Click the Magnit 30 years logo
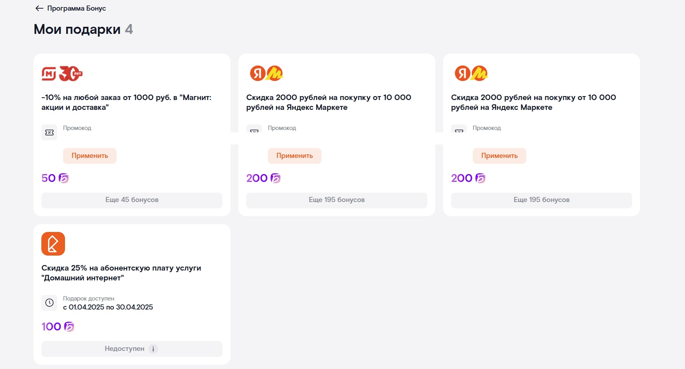Viewport: 685px width, 369px height. (62, 74)
